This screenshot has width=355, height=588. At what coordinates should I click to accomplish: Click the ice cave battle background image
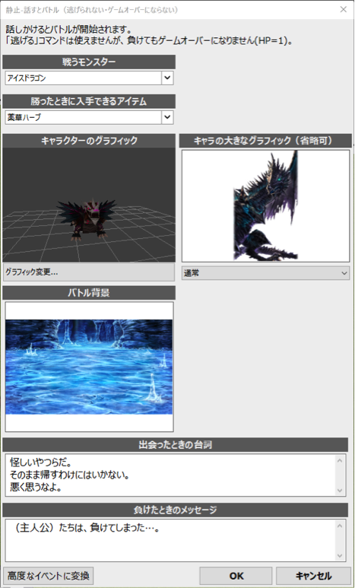(x=89, y=367)
